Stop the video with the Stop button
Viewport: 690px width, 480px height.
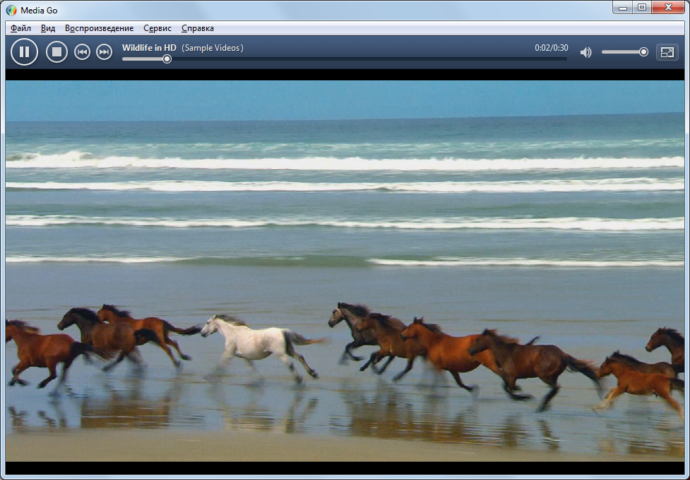pos(56,51)
